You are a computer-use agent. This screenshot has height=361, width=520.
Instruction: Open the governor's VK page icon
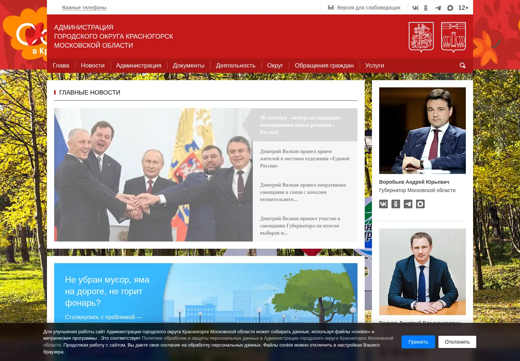click(383, 204)
